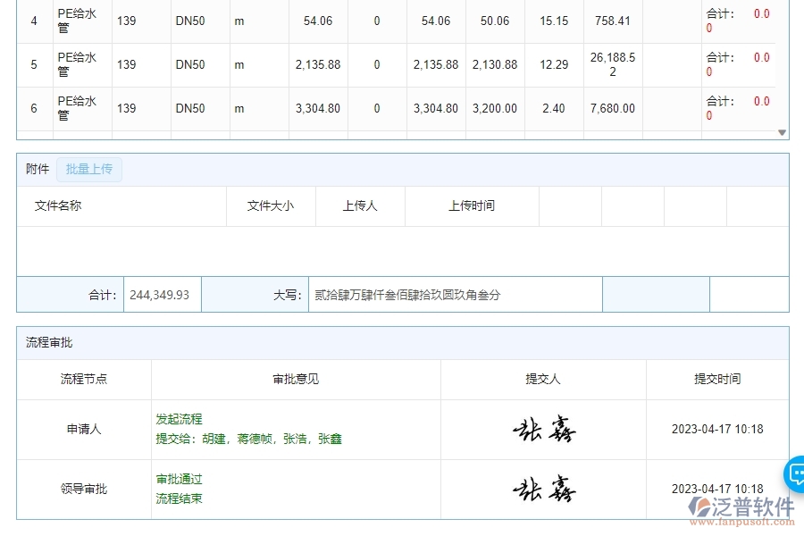Screen dimensions: 804x536
Task: Switch to the 附件 attachments section
Action: (x=36, y=168)
